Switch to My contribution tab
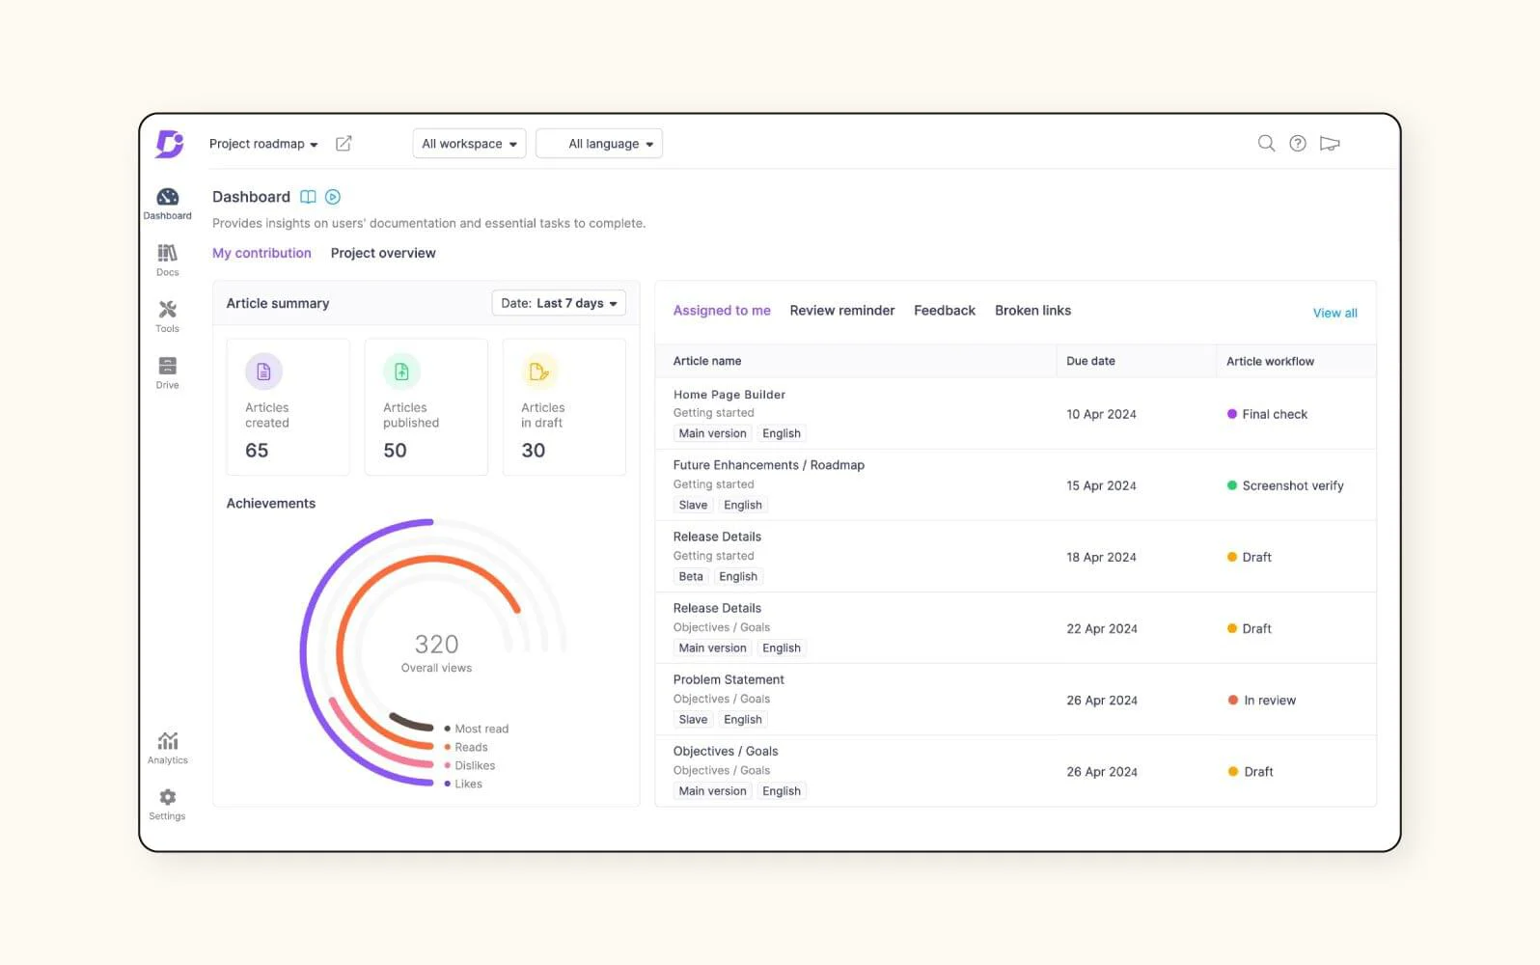The width and height of the screenshot is (1540, 965). (x=261, y=253)
